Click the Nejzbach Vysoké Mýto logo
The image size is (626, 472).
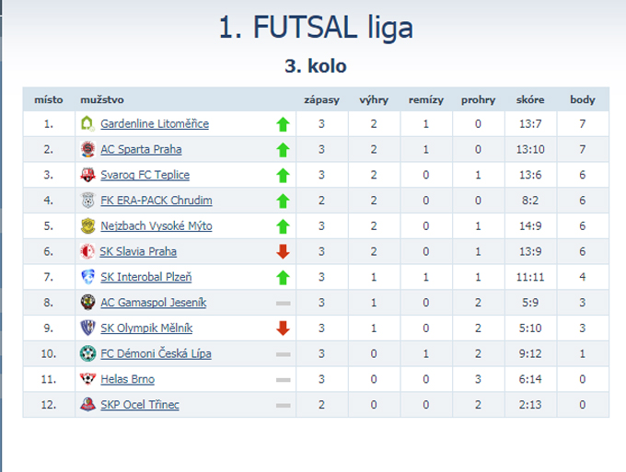pos(87,225)
